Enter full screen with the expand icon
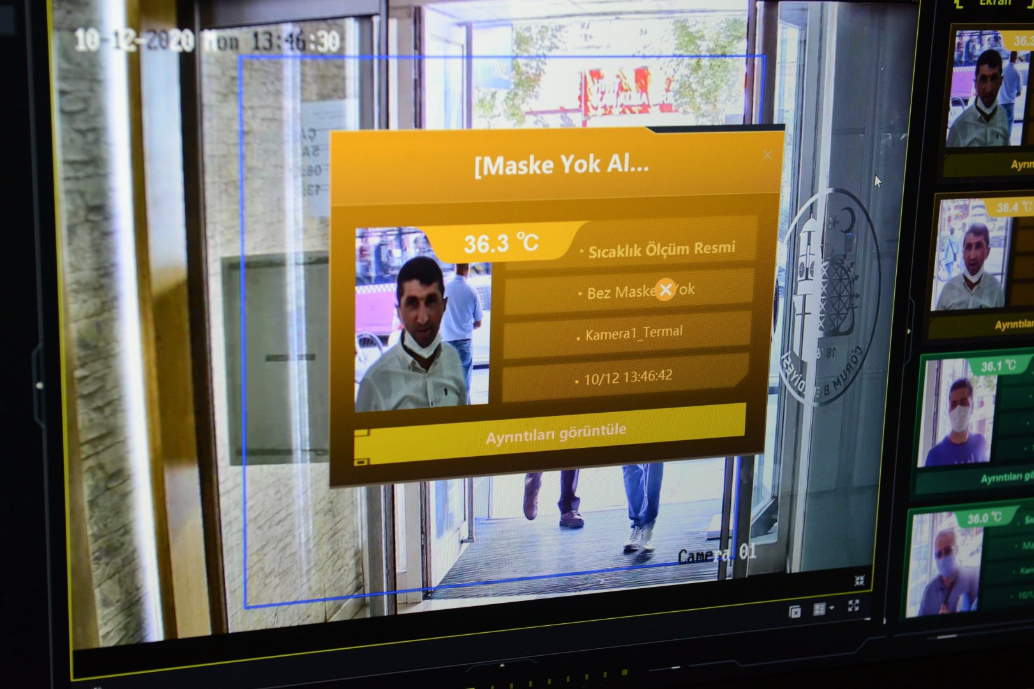The width and height of the screenshot is (1034, 689). [853, 605]
